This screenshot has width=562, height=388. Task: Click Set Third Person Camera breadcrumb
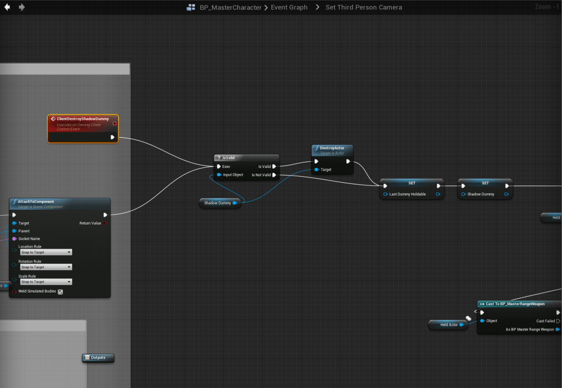click(x=364, y=8)
